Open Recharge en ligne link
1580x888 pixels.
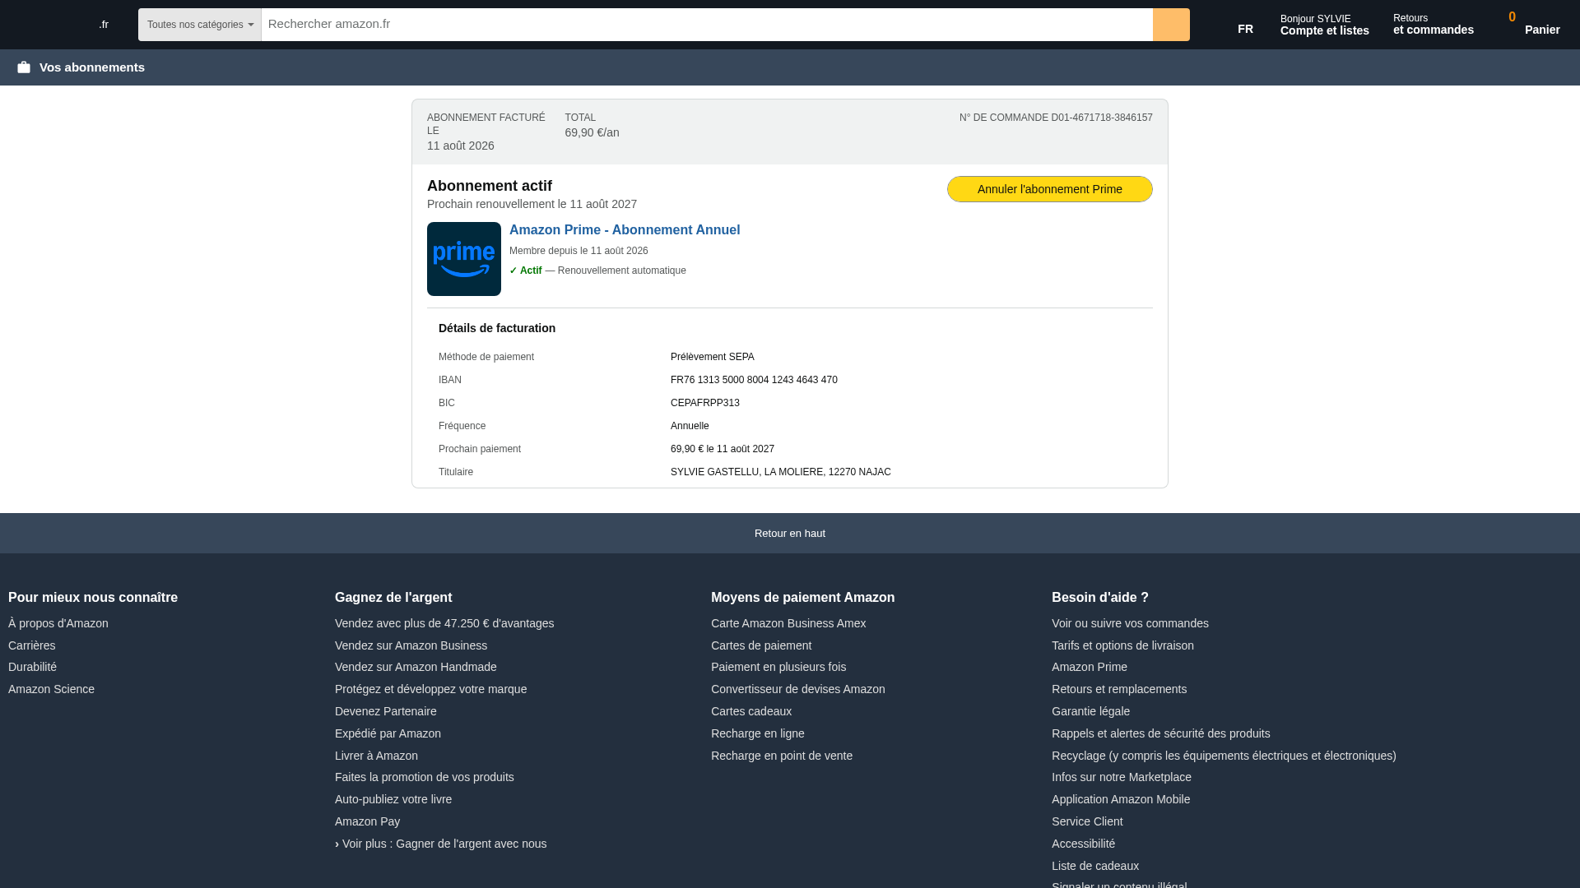coord(758,733)
